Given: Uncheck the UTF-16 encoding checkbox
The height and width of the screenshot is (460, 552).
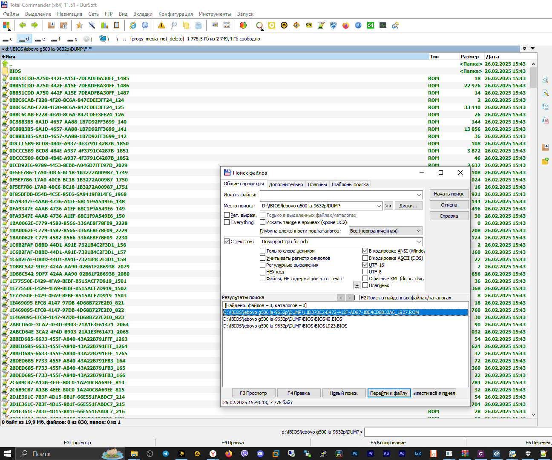Looking at the screenshot, I should (365, 264).
